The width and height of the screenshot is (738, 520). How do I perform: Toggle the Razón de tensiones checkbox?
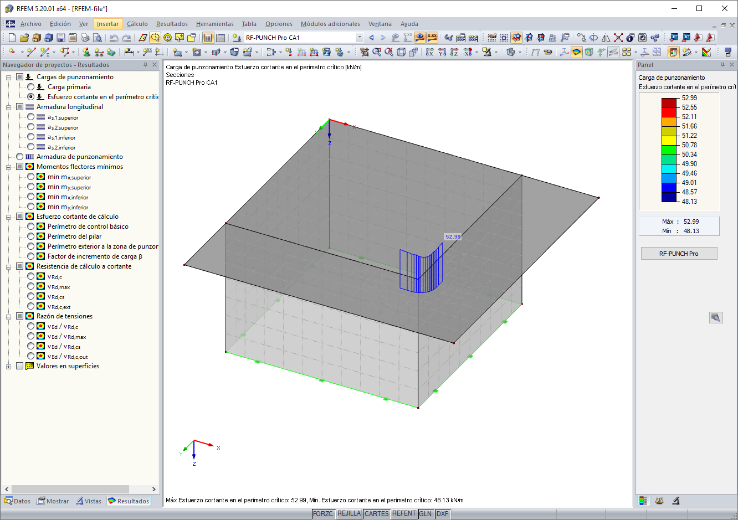coord(19,316)
